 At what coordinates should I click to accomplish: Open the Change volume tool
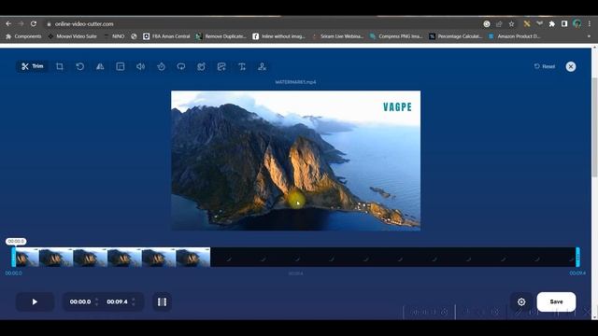(141, 66)
